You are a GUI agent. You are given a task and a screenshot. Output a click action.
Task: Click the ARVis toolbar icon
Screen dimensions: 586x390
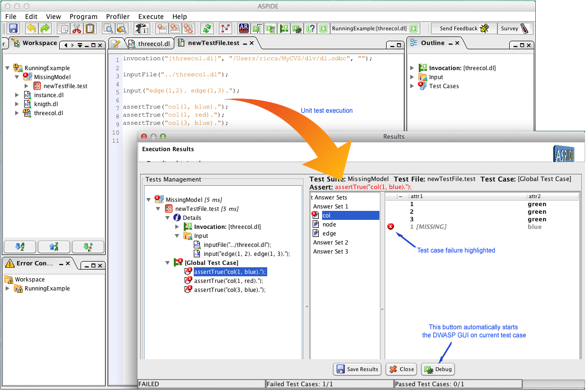[x=244, y=28]
